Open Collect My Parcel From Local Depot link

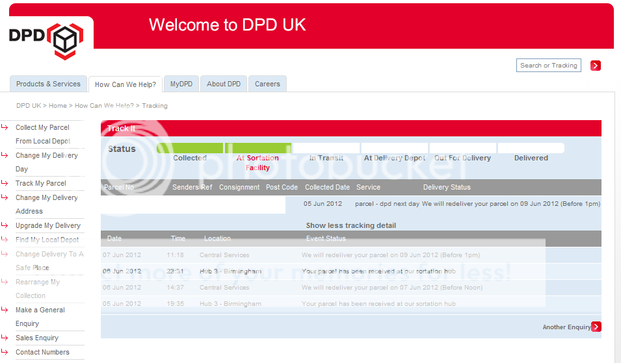[x=43, y=134]
